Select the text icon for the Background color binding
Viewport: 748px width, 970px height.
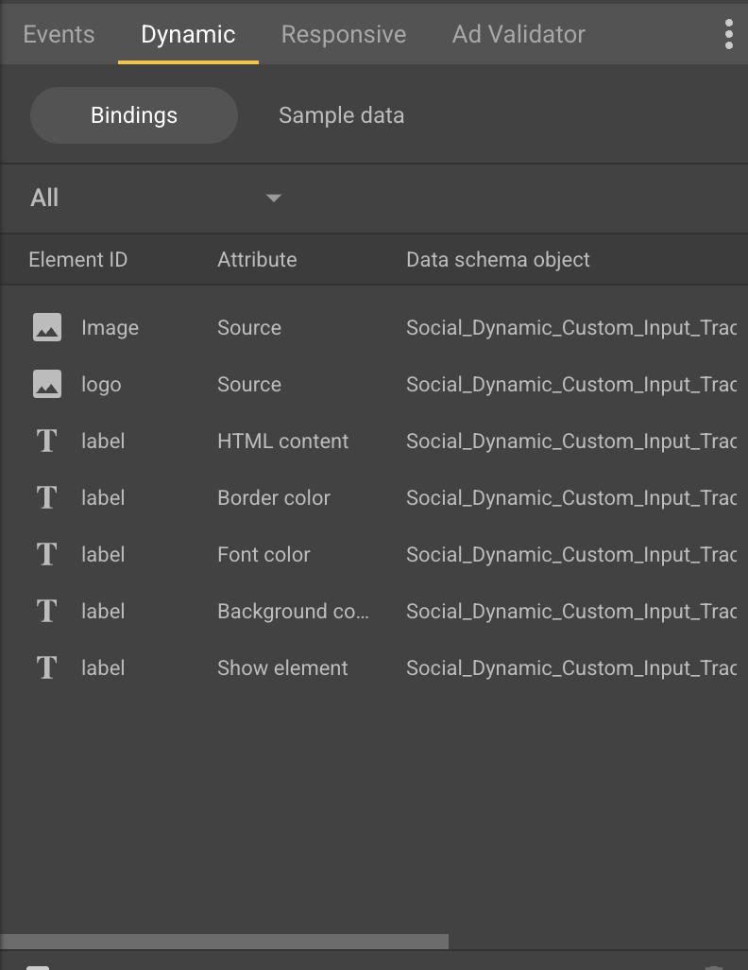coord(45,611)
